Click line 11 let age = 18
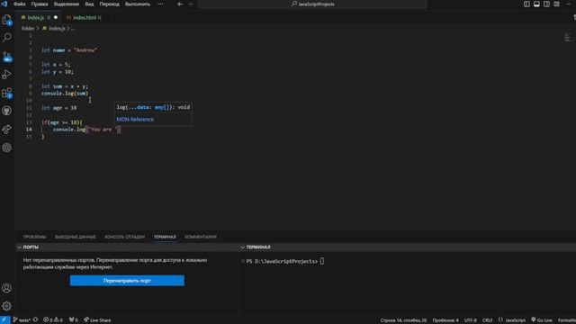 pyautogui.click(x=58, y=108)
